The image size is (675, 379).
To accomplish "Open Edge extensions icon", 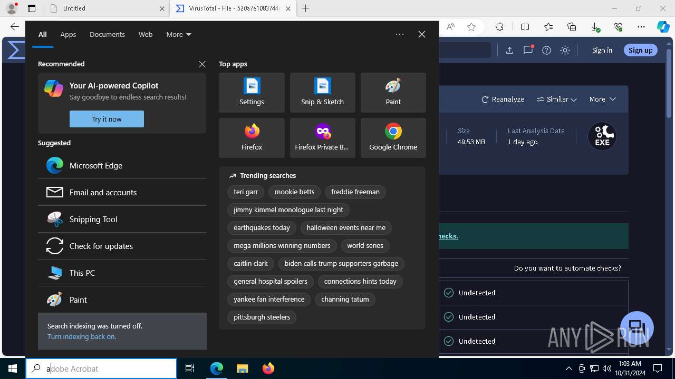I will pyautogui.click(x=499, y=27).
